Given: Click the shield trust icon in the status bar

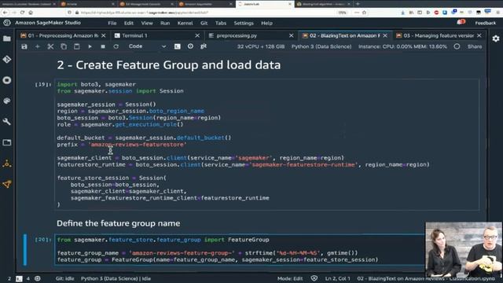Looking at the screenshot, I should coord(314,278).
